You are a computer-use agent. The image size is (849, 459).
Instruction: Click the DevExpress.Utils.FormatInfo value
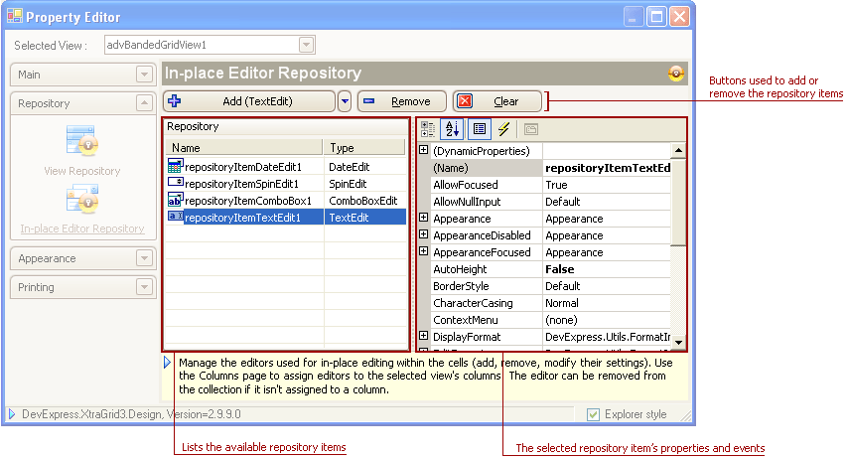coord(608,337)
